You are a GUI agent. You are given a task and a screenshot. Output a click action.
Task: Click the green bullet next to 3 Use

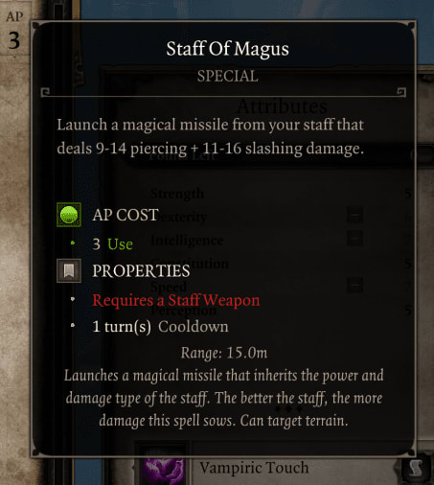(x=73, y=243)
